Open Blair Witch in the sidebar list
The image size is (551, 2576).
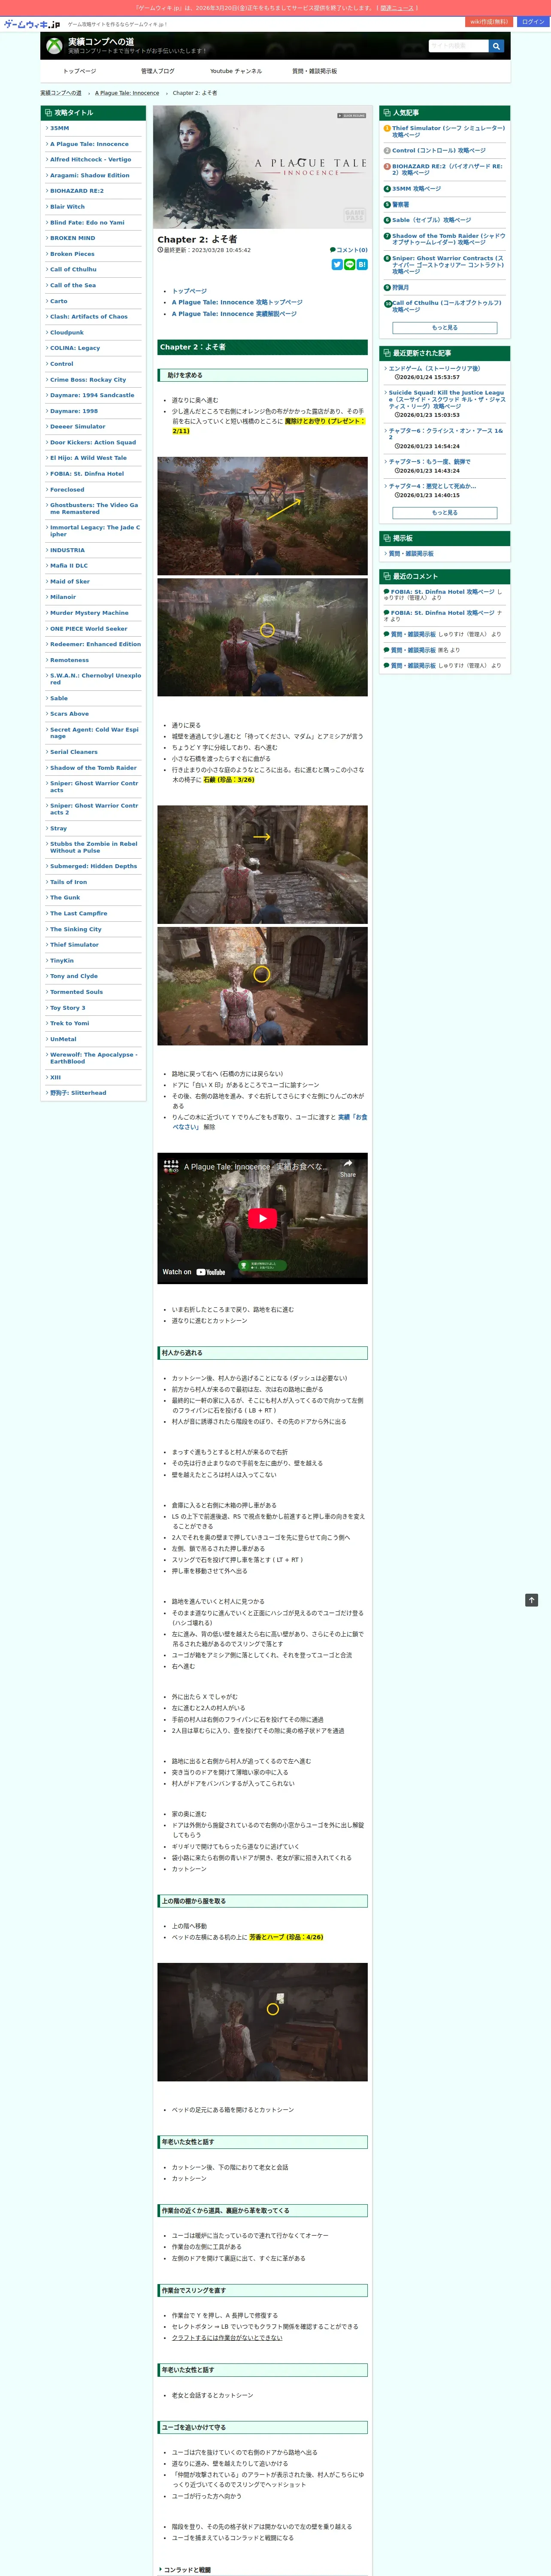point(67,207)
